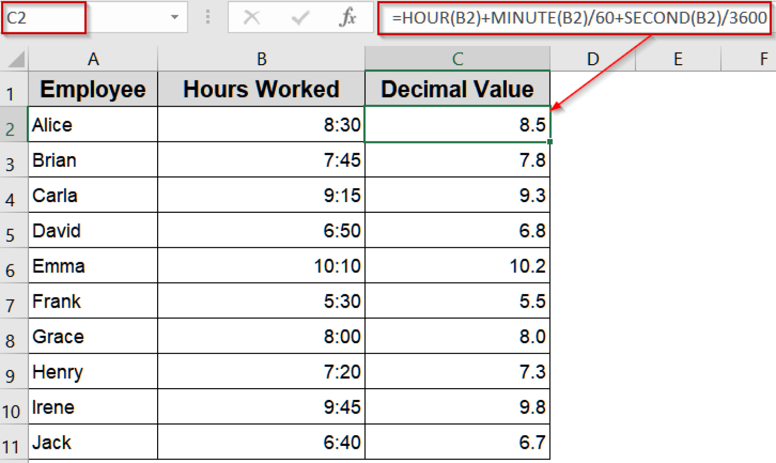The width and height of the screenshot is (776, 463).
Task: Click the fill handle on cell C2
Action: tap(550, 142)
